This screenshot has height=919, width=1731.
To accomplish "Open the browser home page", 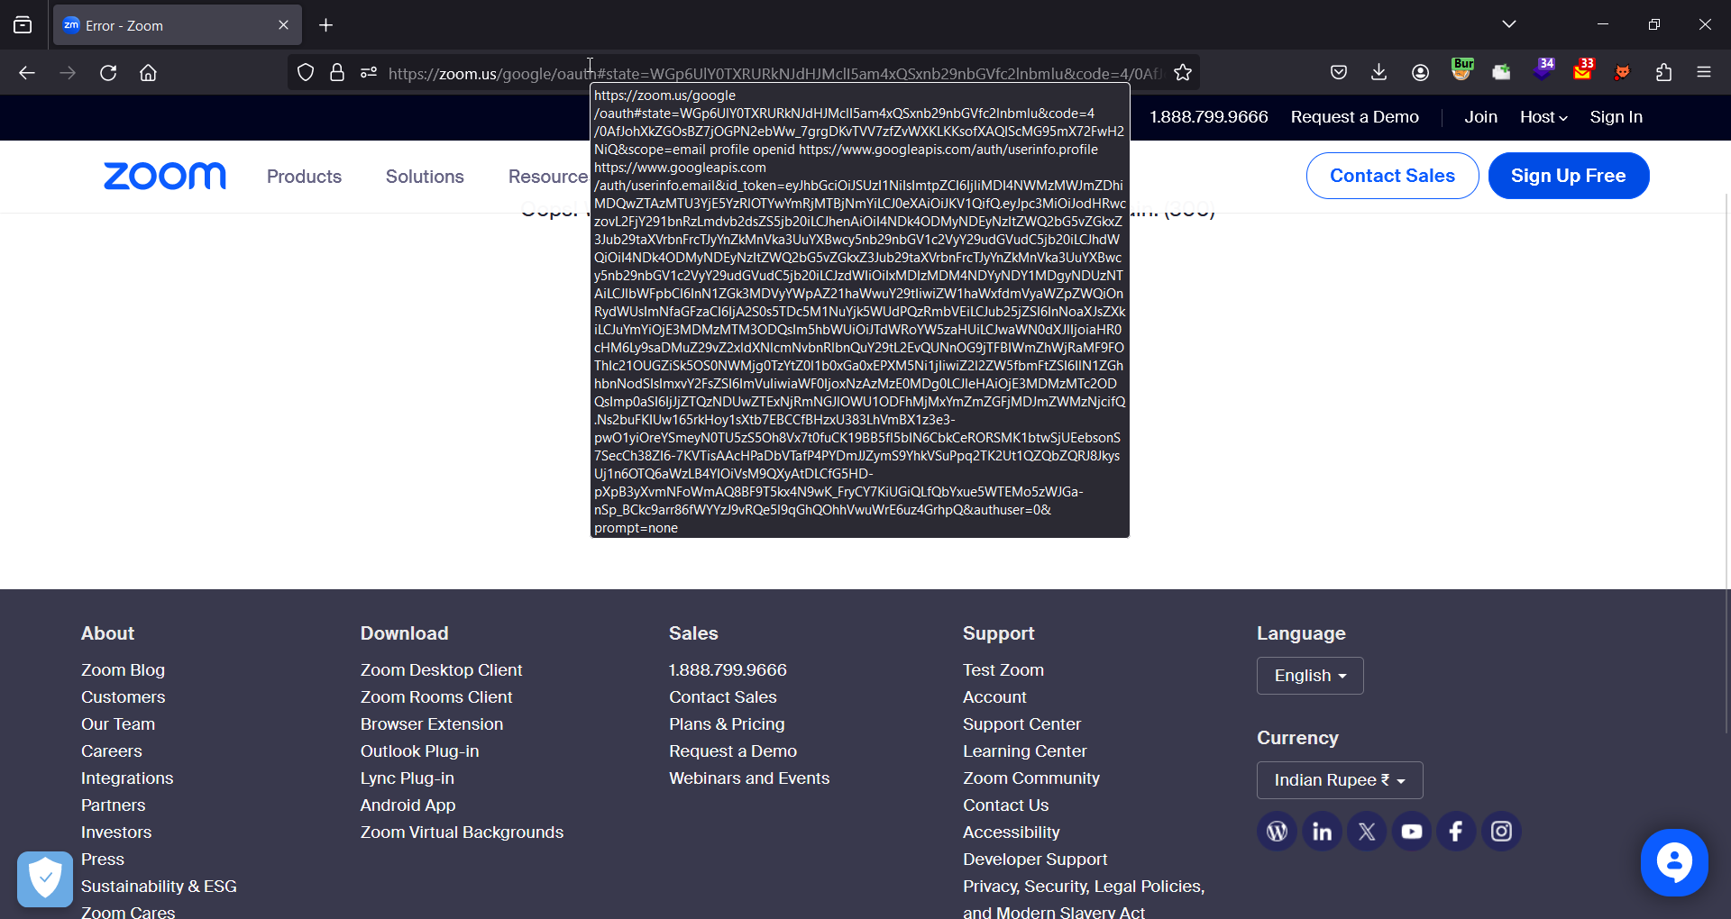I will coord(148,73).
